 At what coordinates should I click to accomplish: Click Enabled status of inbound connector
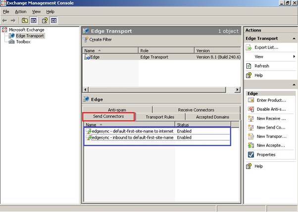(x=184, y=137)
